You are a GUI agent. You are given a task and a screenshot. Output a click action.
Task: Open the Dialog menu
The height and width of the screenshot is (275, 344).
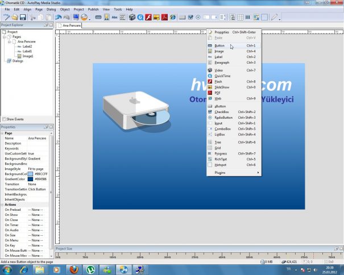click(51, 10)
